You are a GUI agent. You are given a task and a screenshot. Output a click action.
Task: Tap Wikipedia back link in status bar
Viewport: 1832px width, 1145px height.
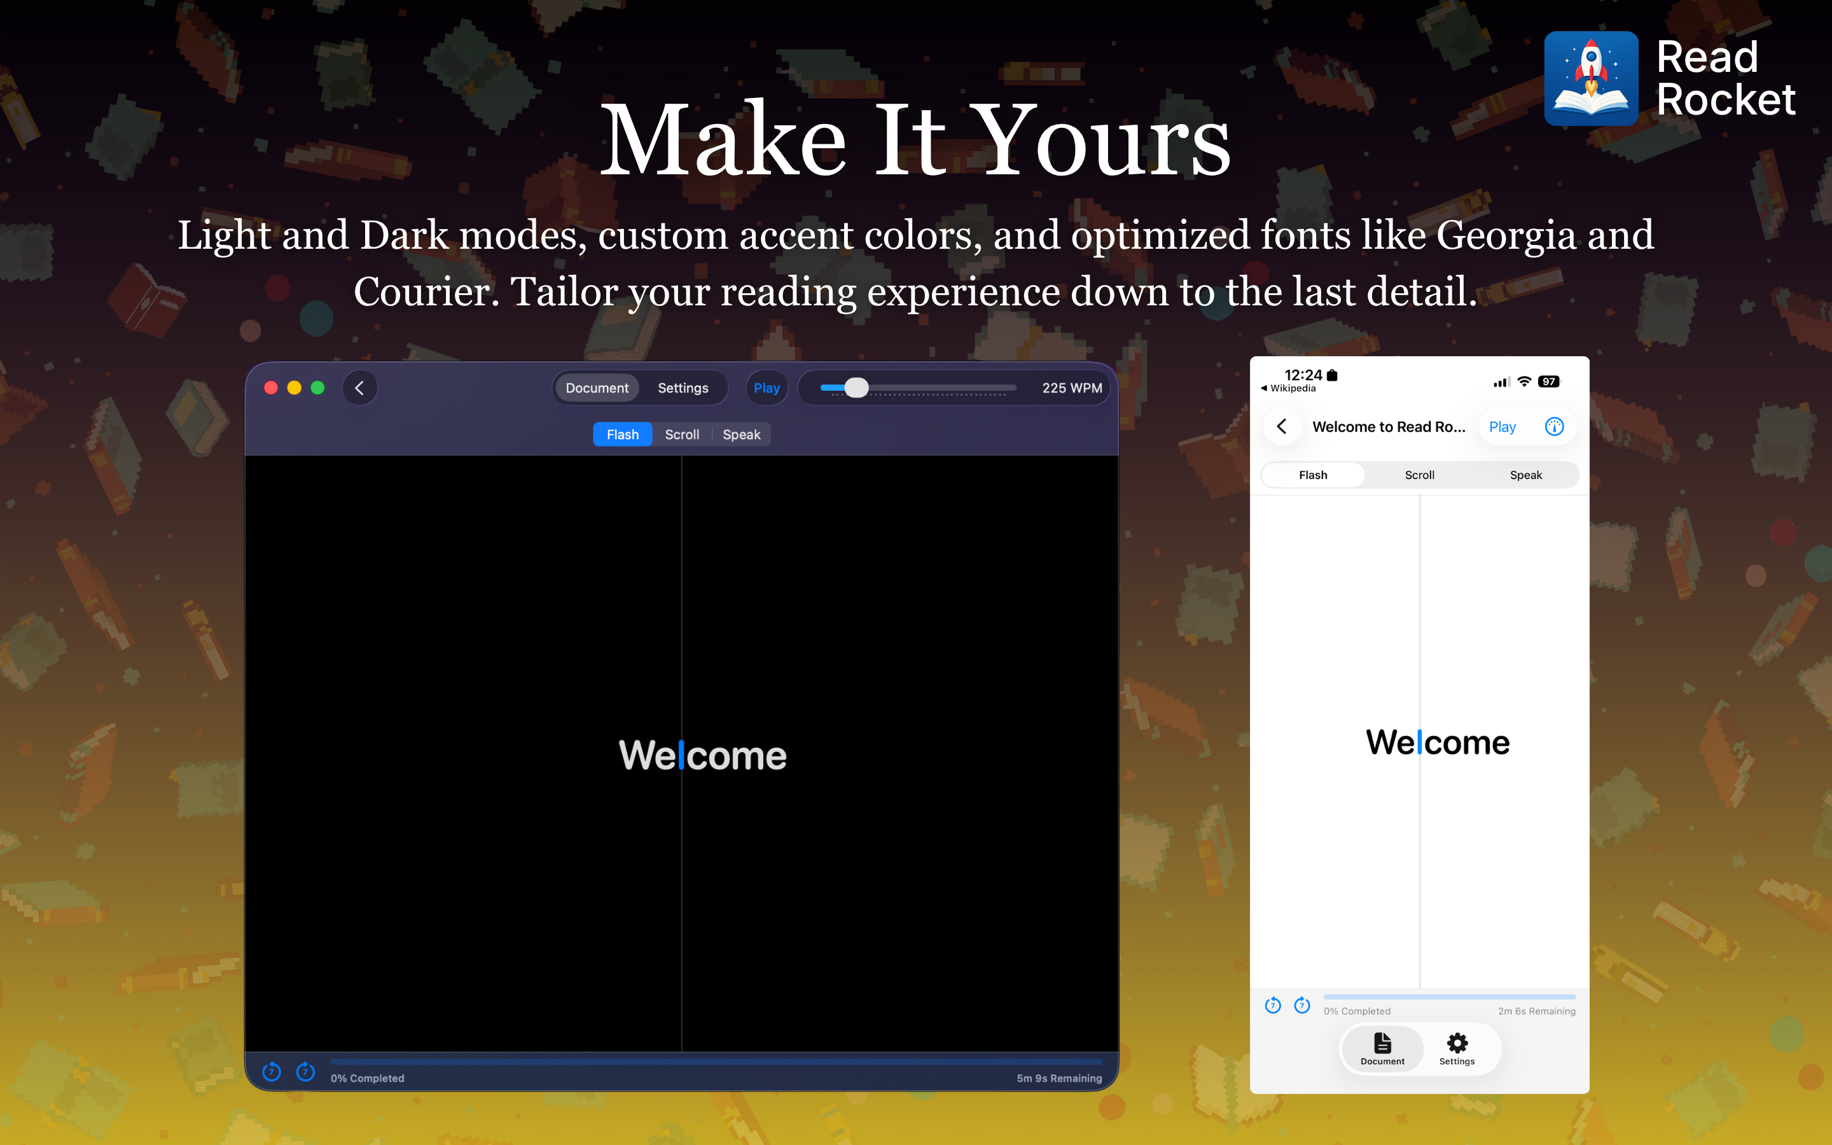tap(1289, 389)
